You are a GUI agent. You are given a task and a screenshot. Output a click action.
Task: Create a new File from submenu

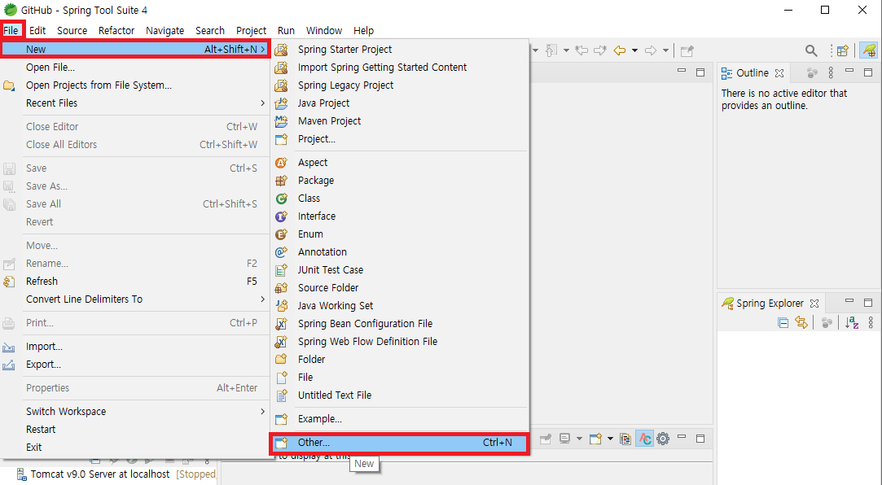pos(399,378)
